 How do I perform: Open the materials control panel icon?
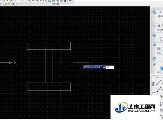coord(154,59)
